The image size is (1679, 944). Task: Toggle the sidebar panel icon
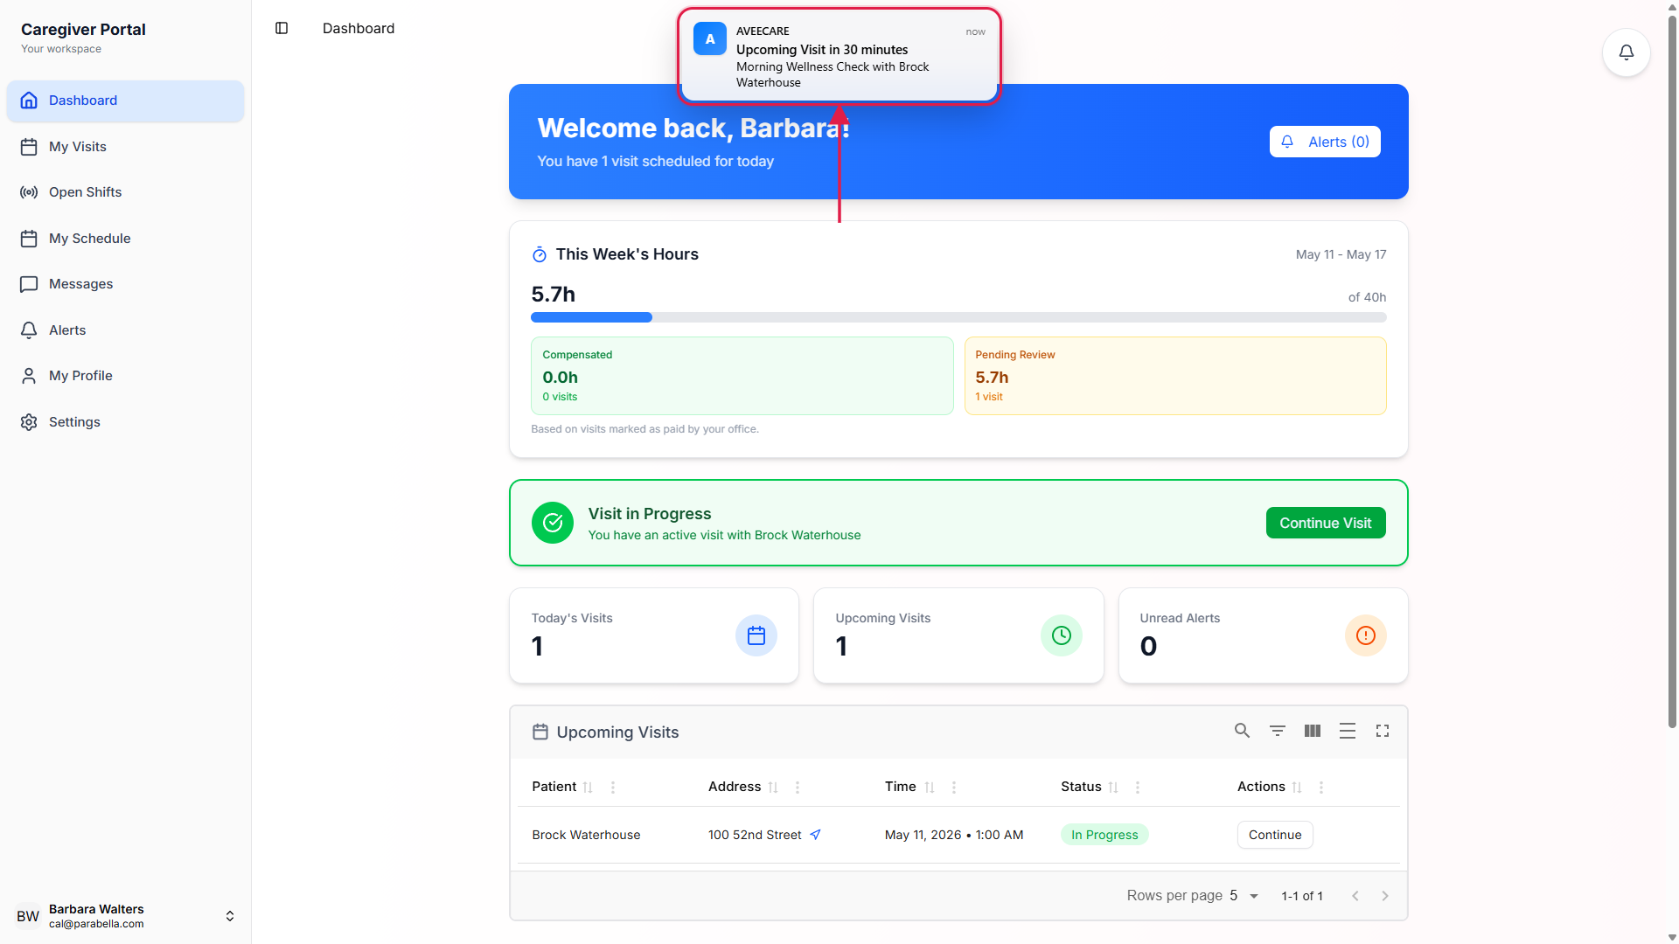click(x=282, y=28)
